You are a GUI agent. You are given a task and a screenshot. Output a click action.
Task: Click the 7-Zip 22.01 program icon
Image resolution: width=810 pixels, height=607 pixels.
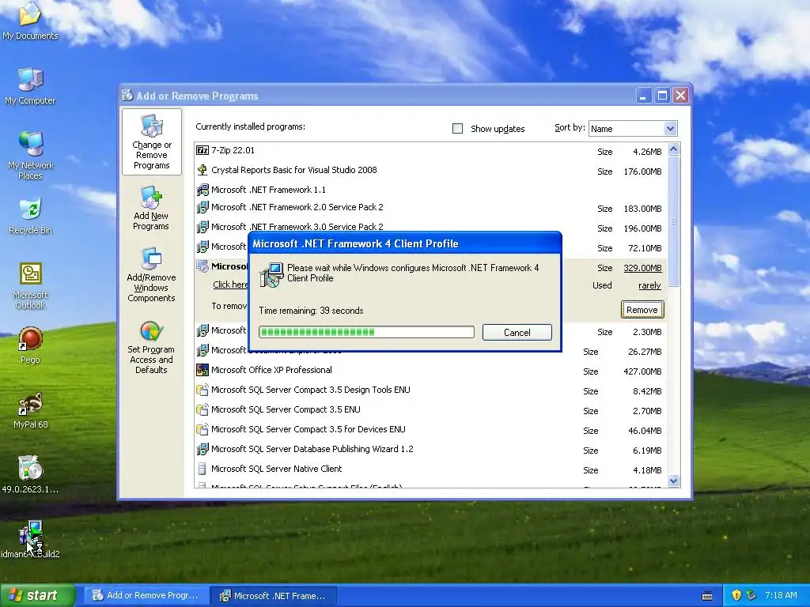[202, 150]
